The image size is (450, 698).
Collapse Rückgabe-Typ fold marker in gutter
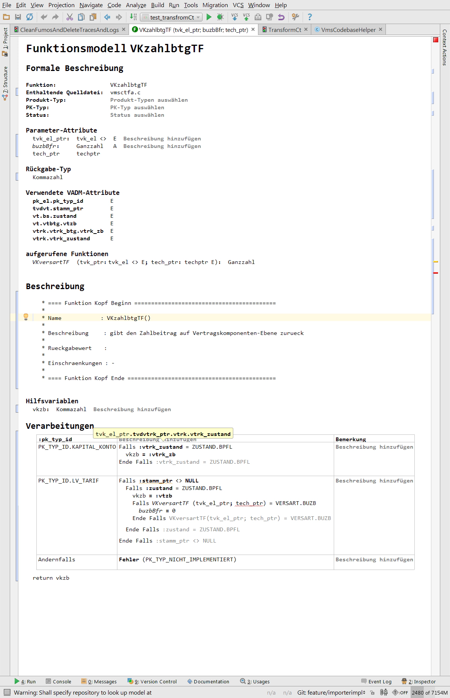[17, 176]
